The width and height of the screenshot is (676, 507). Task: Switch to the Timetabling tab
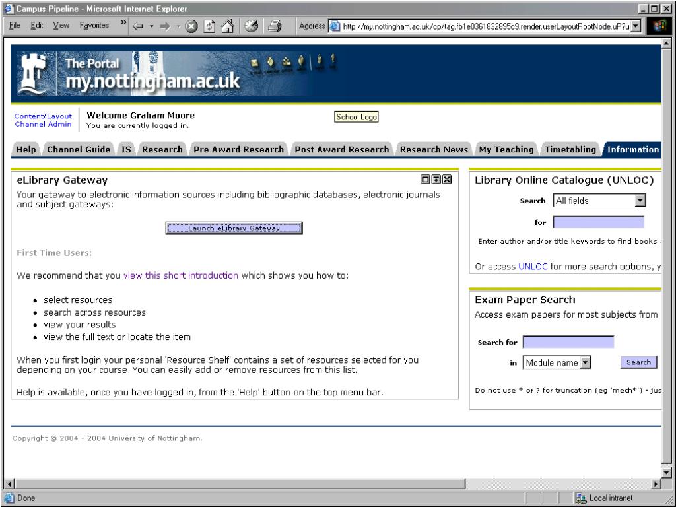click(570, 150)
